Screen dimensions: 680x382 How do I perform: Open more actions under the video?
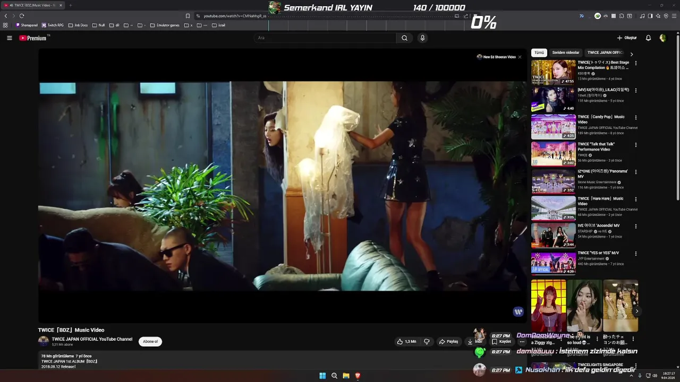click(522, 342)
